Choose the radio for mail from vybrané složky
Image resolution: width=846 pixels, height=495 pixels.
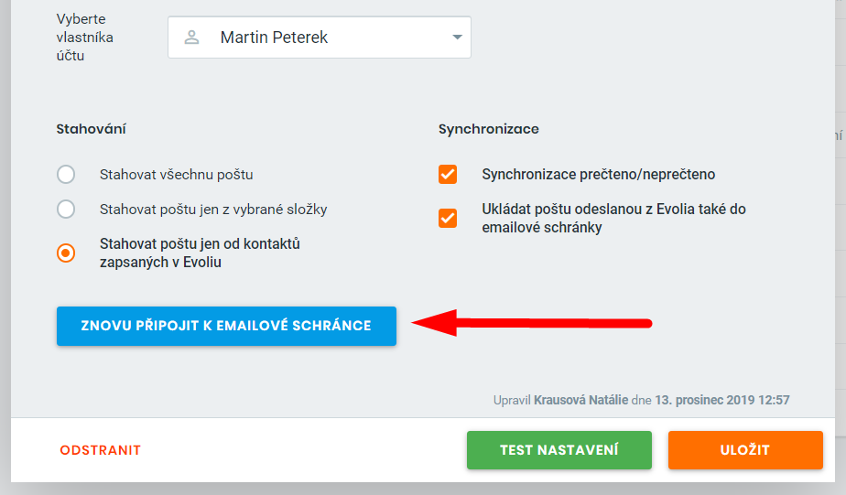(x=66, y=210)
